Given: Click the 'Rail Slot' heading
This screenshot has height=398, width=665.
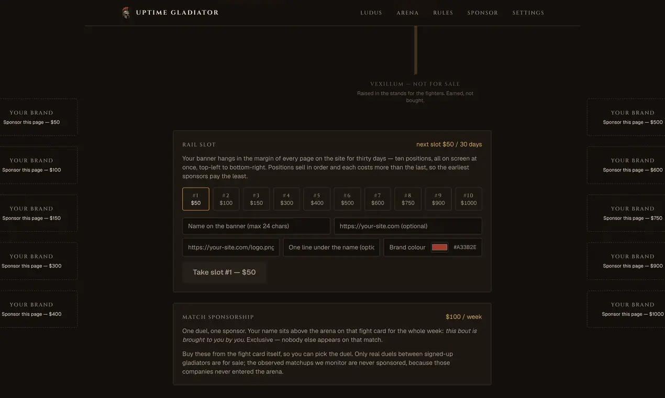Looking at the screenshot, I should coord(199,145).
